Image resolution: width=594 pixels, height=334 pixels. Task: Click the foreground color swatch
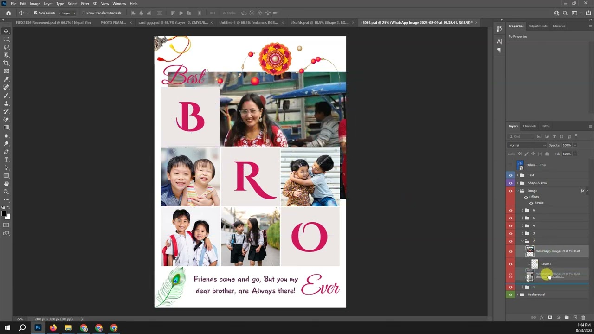(4, 213)
